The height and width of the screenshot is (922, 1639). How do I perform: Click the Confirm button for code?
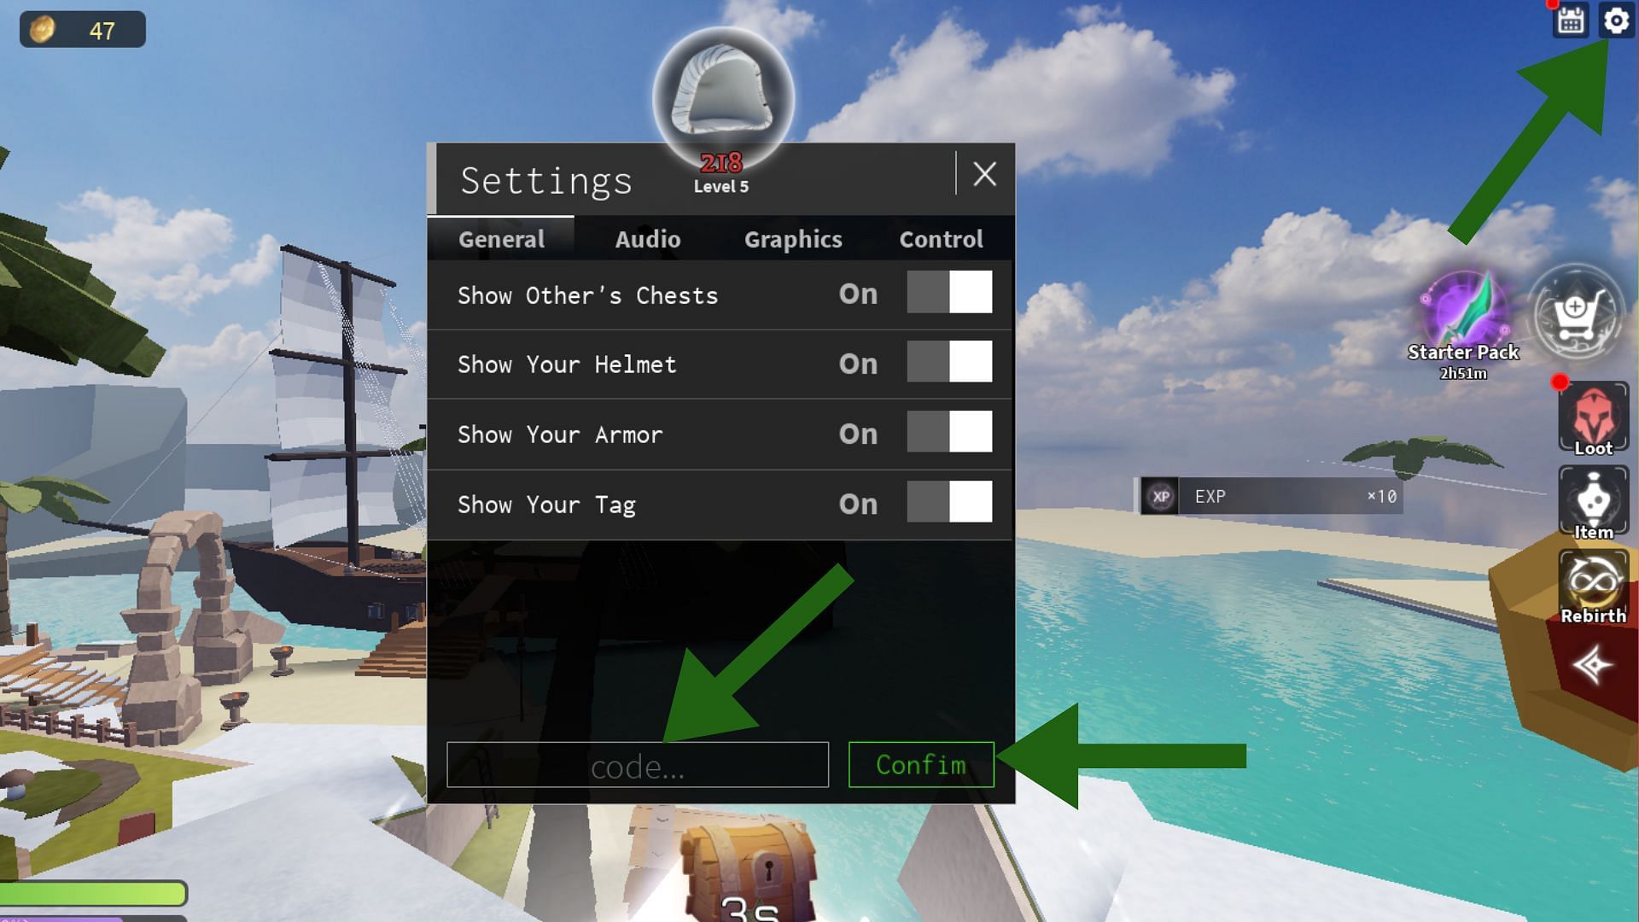click(921, 764)
